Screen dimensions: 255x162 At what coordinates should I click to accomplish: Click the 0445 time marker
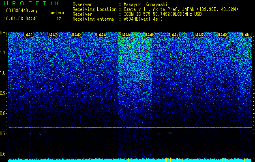click(x=125, y=35)
